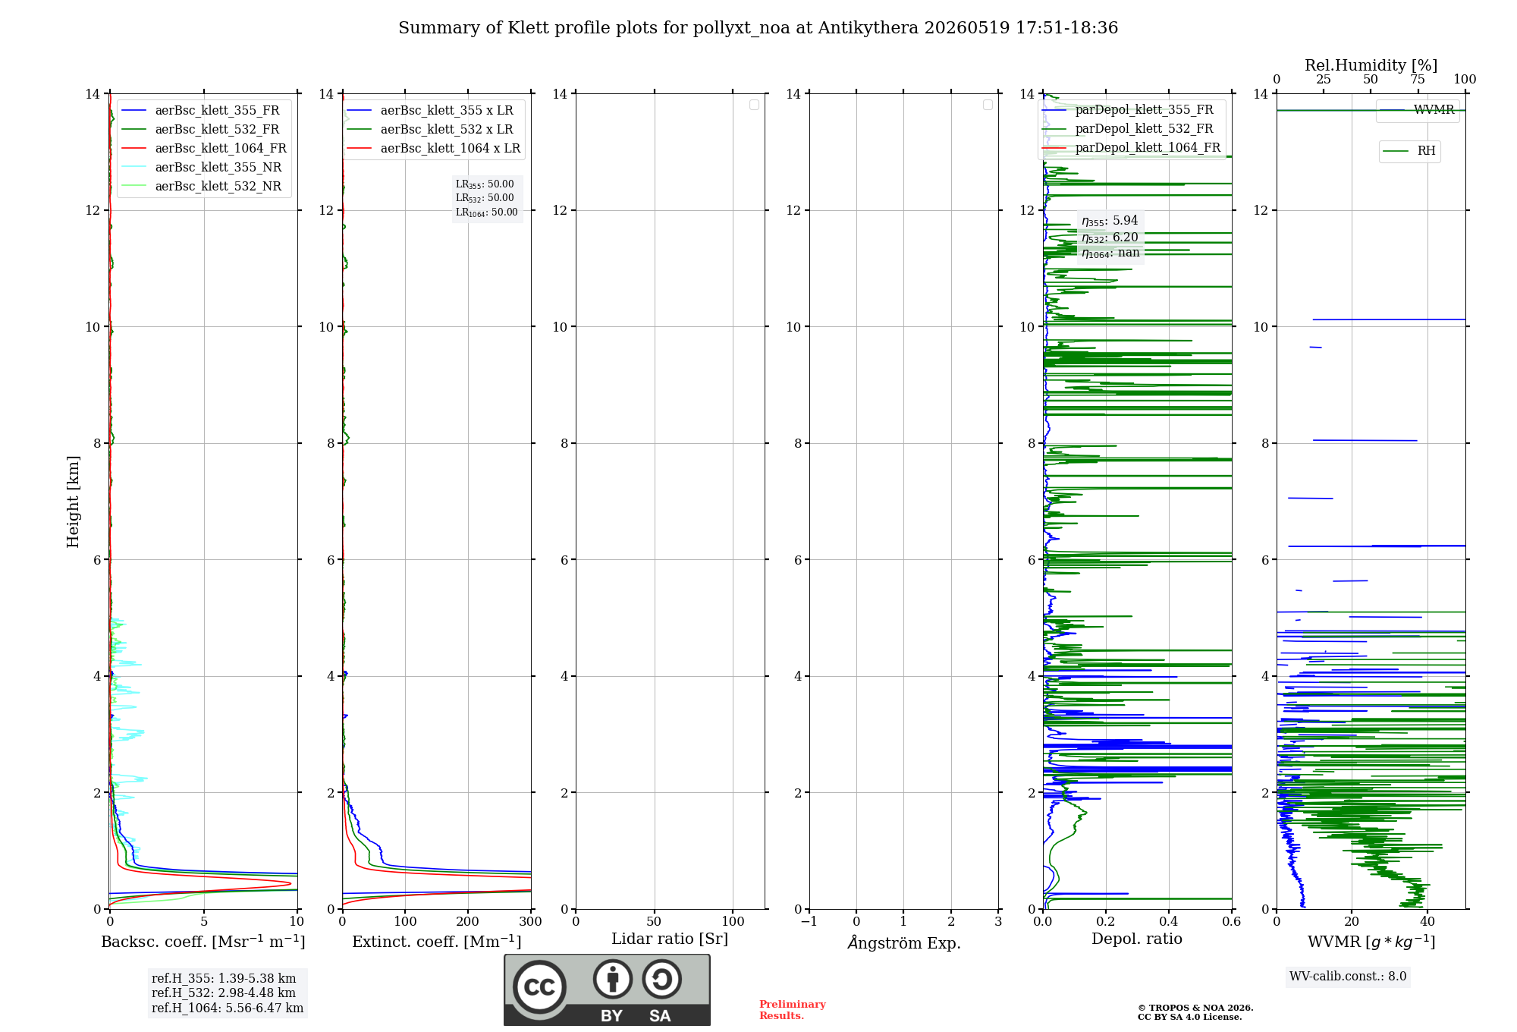Click the 'WV-calib.const.: 8.0' label
This screenshot has width=1517, height=1032.
(x=1348, y=977)
